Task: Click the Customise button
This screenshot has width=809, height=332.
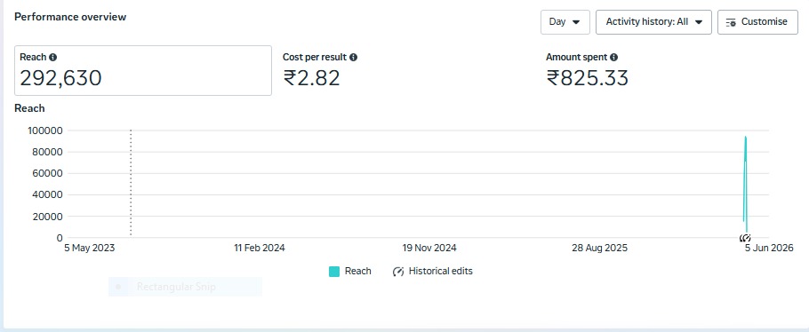Action: (x=757, y=22)
